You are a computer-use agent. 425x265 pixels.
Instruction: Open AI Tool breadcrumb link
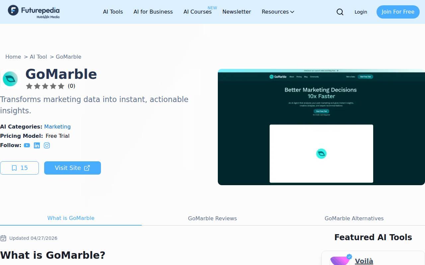[38, 57]
